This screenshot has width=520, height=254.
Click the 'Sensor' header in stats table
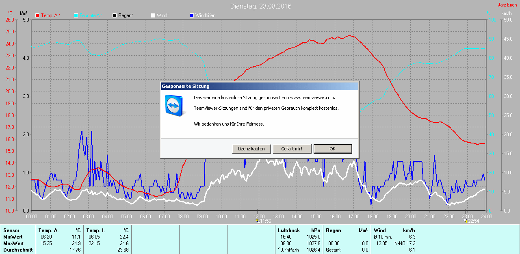11,230
